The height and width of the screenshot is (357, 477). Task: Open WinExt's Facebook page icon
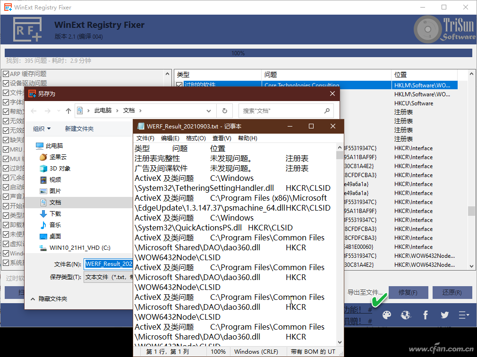pos(425,315)
